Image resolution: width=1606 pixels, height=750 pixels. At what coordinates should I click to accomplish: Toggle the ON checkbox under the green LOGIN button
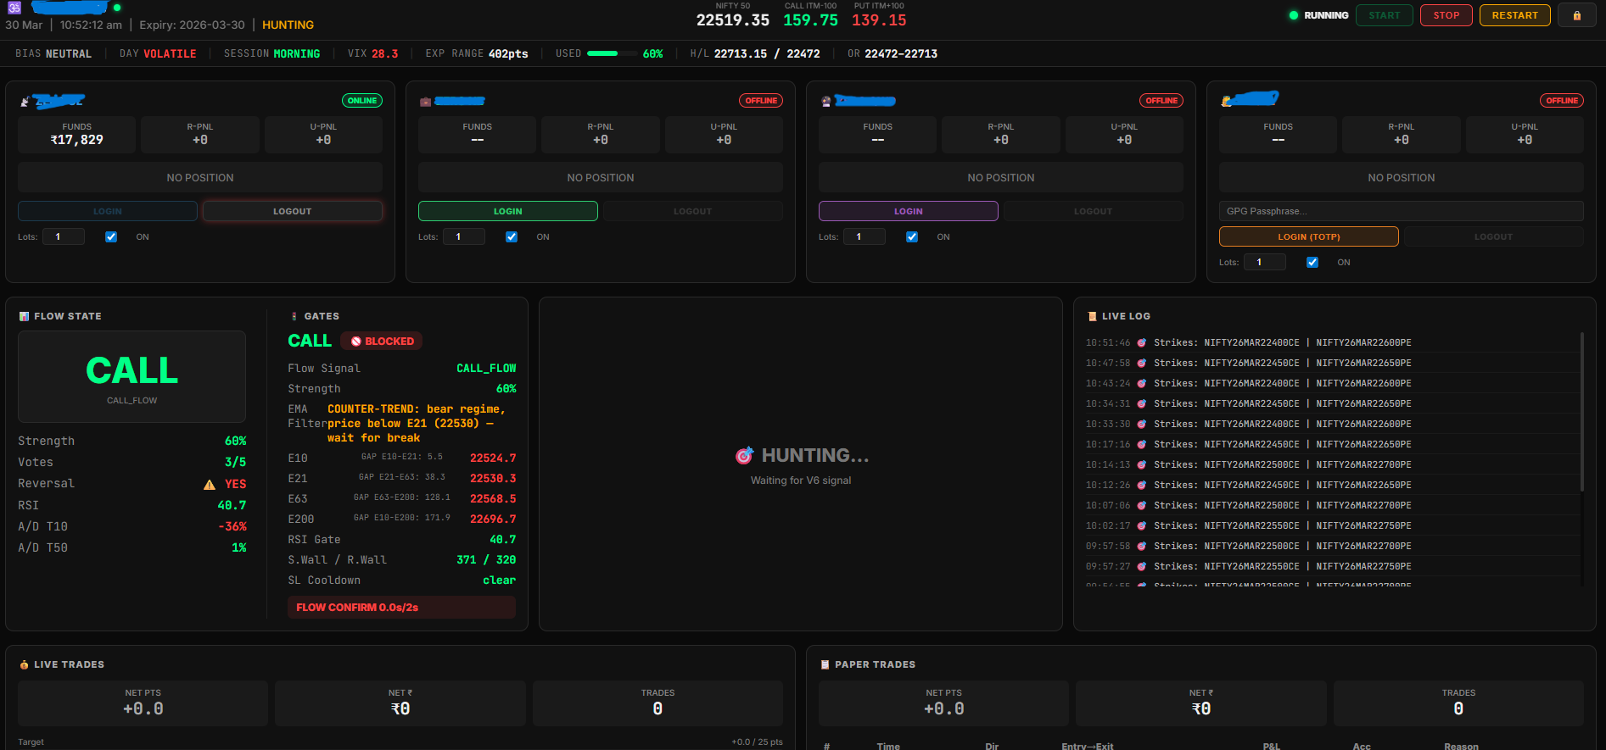pos(512,237)
